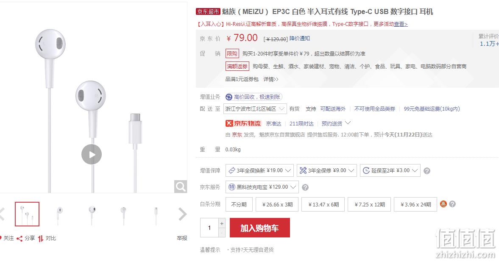This screenshot has height=262, width=499.
Task: Play the product video
Action: coord(92,154)
